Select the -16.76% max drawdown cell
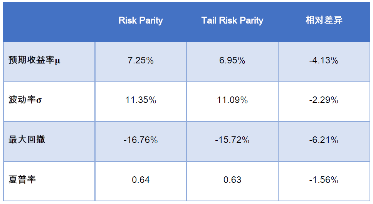This screenshot has height=204, width=373. (141, 140)
